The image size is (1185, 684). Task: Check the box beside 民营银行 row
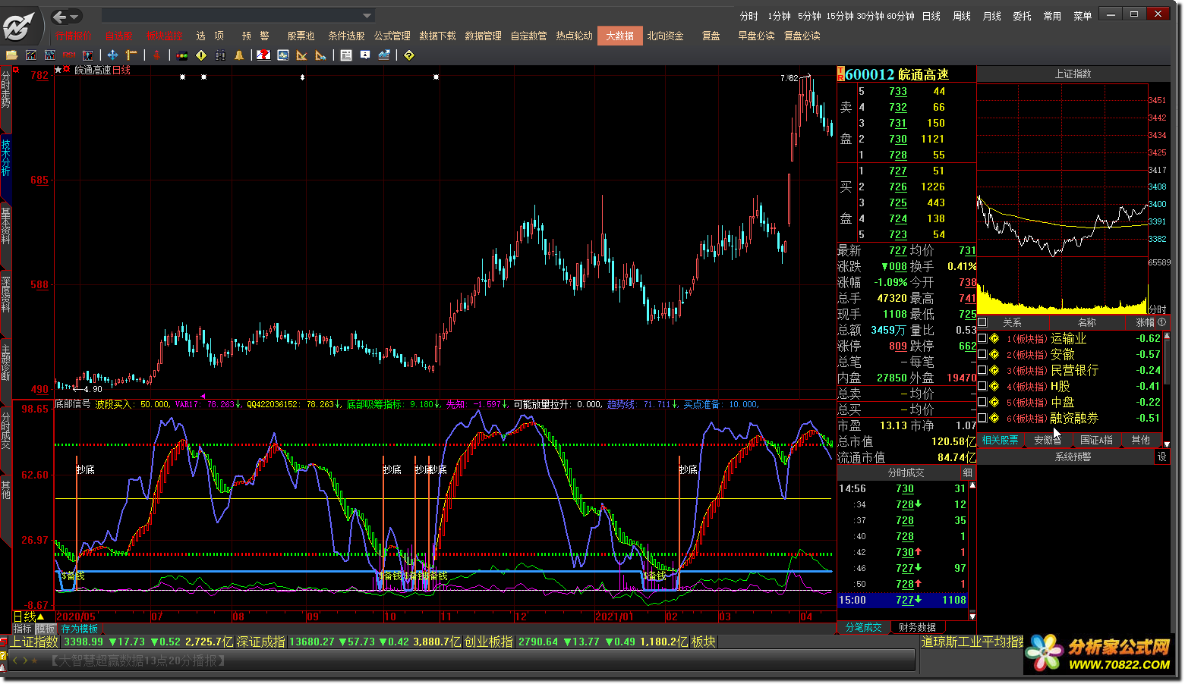point(982,370)
